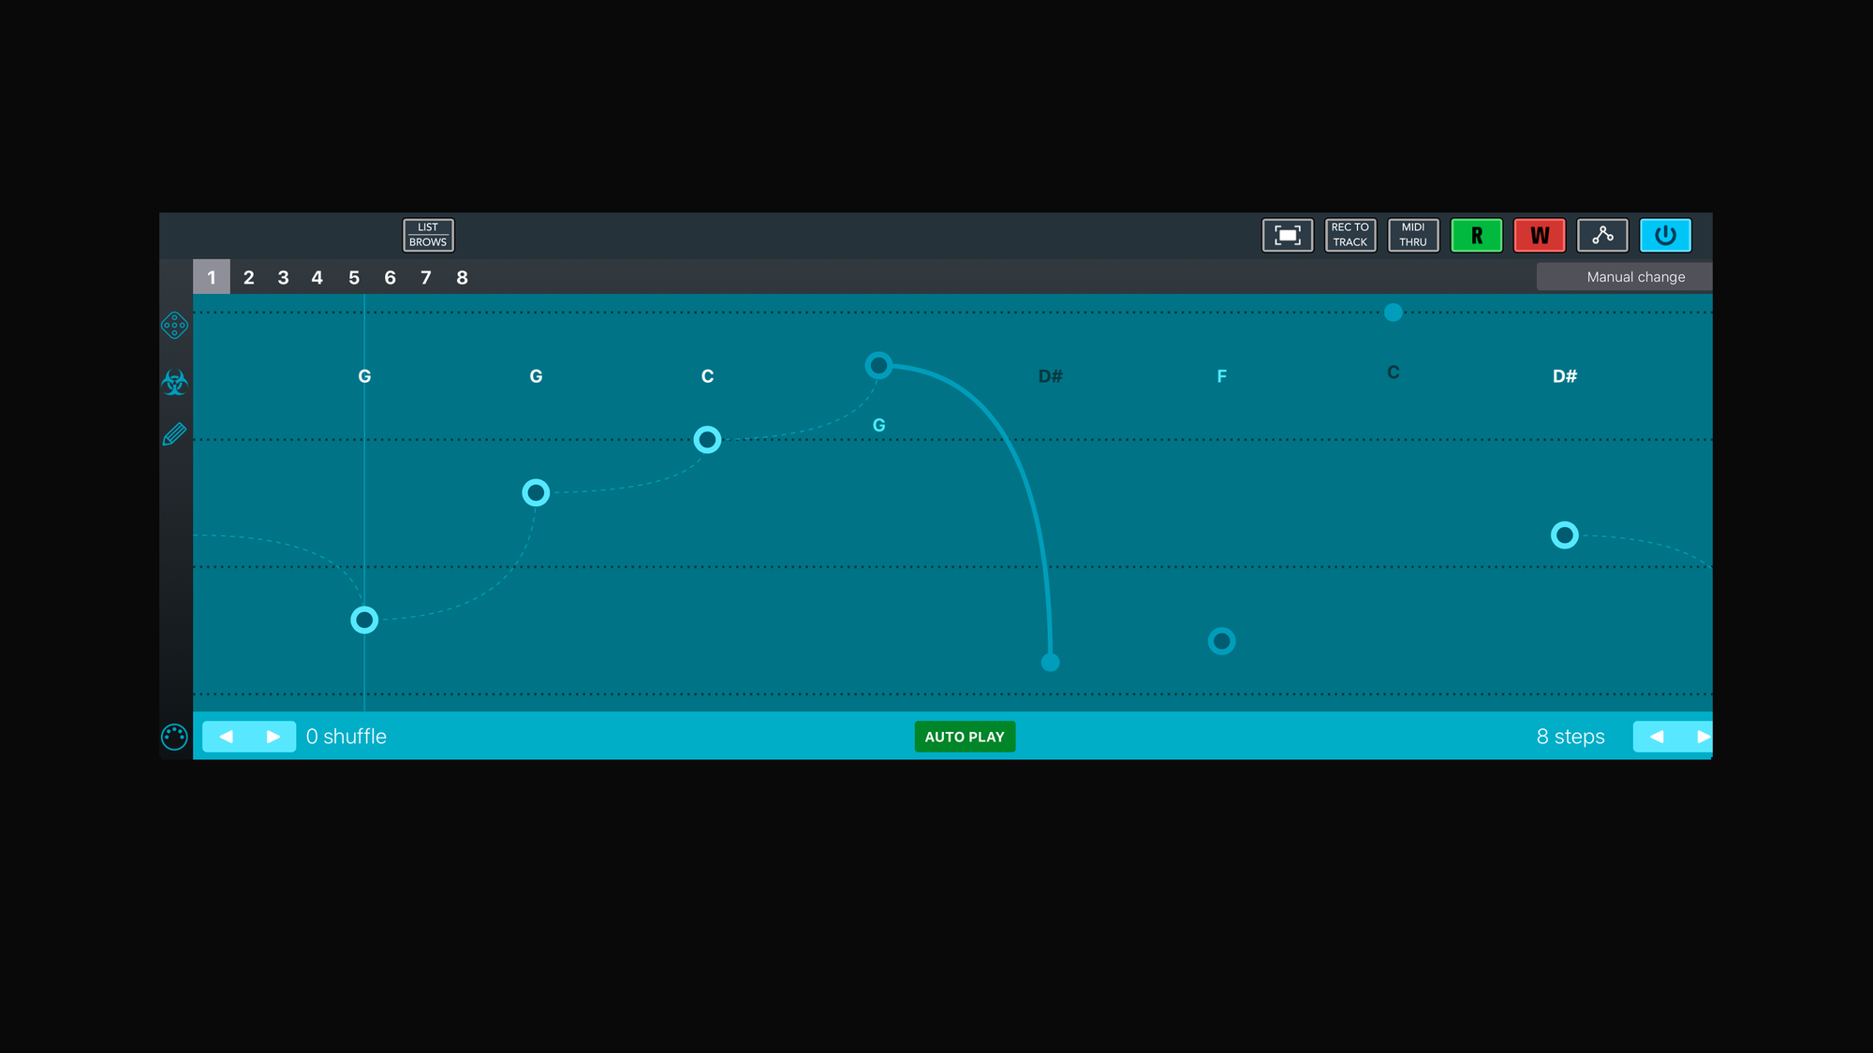Click the fullscreen frame icon

pyautogui.click(x=1287, y=235)
